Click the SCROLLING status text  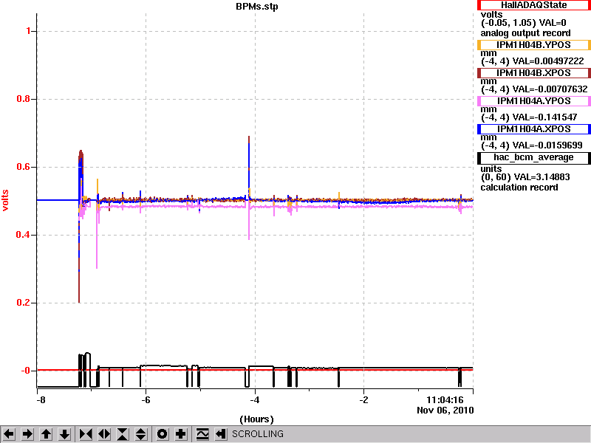258,434
